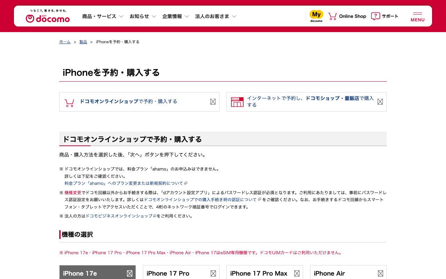Click the arrow box icon on ドコモオンラインショップ card
The image size is (446, 279).
(x=213, y=101)
